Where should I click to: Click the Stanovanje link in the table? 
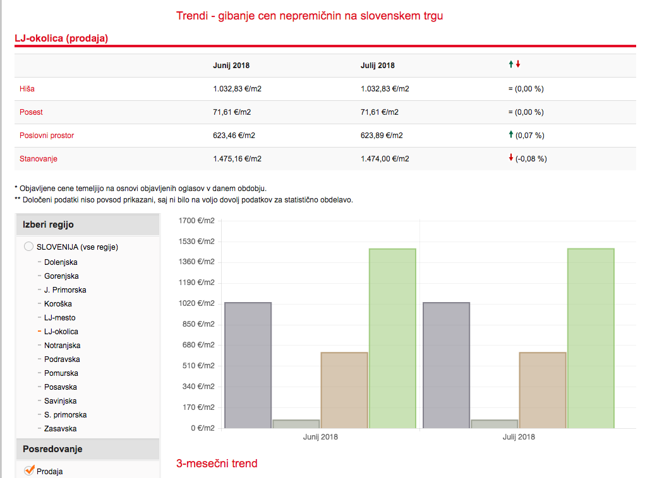39,159
